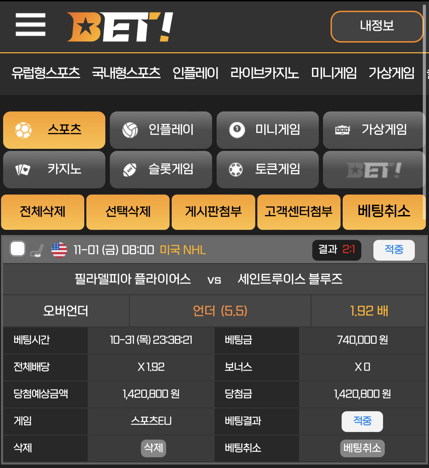
Task: Open the 내정보 account button
Action: pos(377,26)
